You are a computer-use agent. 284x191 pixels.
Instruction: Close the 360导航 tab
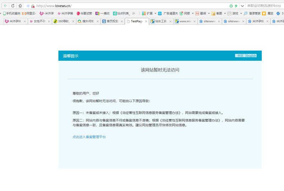[x=73, y=21]
